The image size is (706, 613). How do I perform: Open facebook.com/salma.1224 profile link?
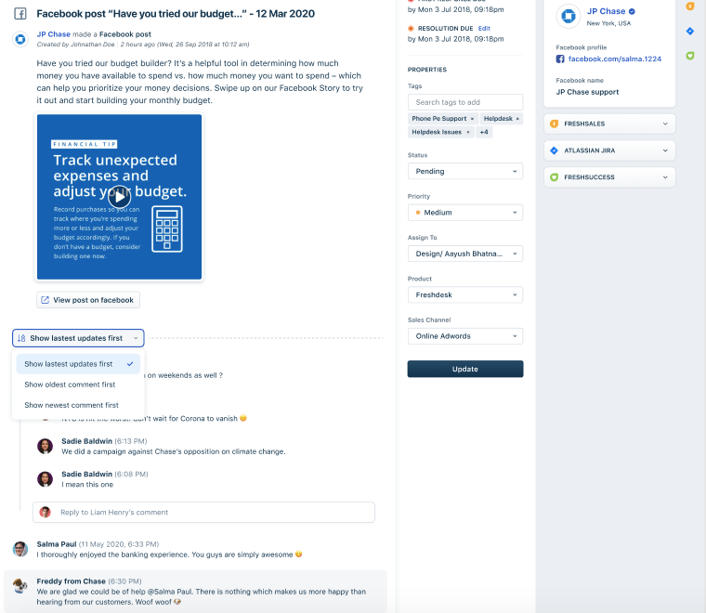pos(614,59)
